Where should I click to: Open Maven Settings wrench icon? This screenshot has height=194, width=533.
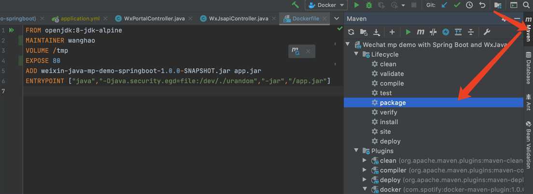(x=487, y=32)
